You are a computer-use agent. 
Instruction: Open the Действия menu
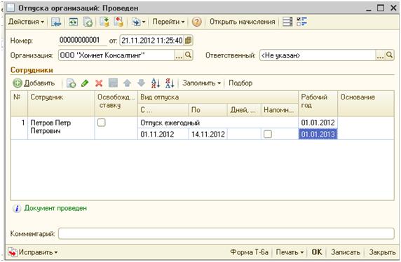pos(26,22)
